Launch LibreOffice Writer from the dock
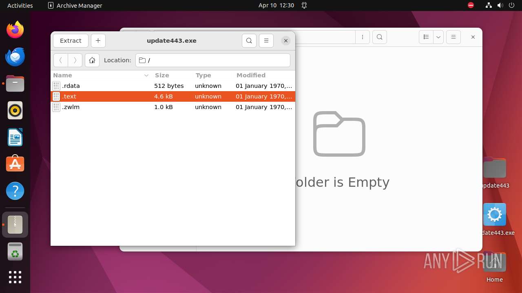522x293 pixels. tap(15, 137)
